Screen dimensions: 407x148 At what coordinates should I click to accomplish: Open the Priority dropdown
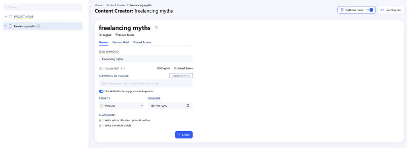[121, 106]
